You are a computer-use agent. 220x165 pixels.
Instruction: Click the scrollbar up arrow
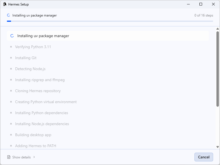pyautogui.click(x=218, y=29)
